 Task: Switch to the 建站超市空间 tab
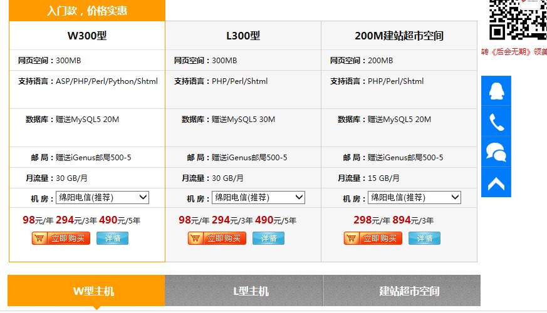pos(402,290)
